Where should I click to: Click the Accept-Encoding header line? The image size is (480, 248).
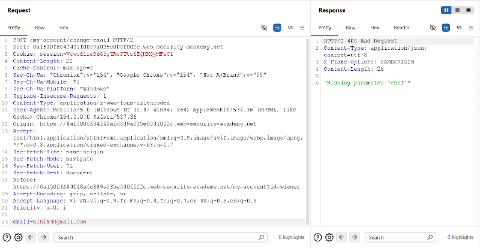[x=70, y=194]
